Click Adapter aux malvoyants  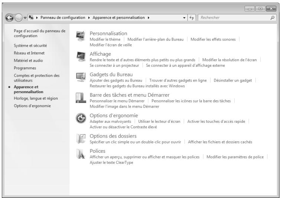pos(110,121)
